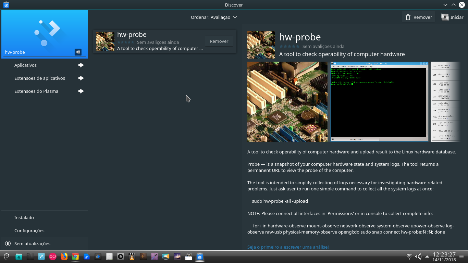
Task: Click the Seja o primeiro a escrever uma análise link
Action: click(288, 247)
